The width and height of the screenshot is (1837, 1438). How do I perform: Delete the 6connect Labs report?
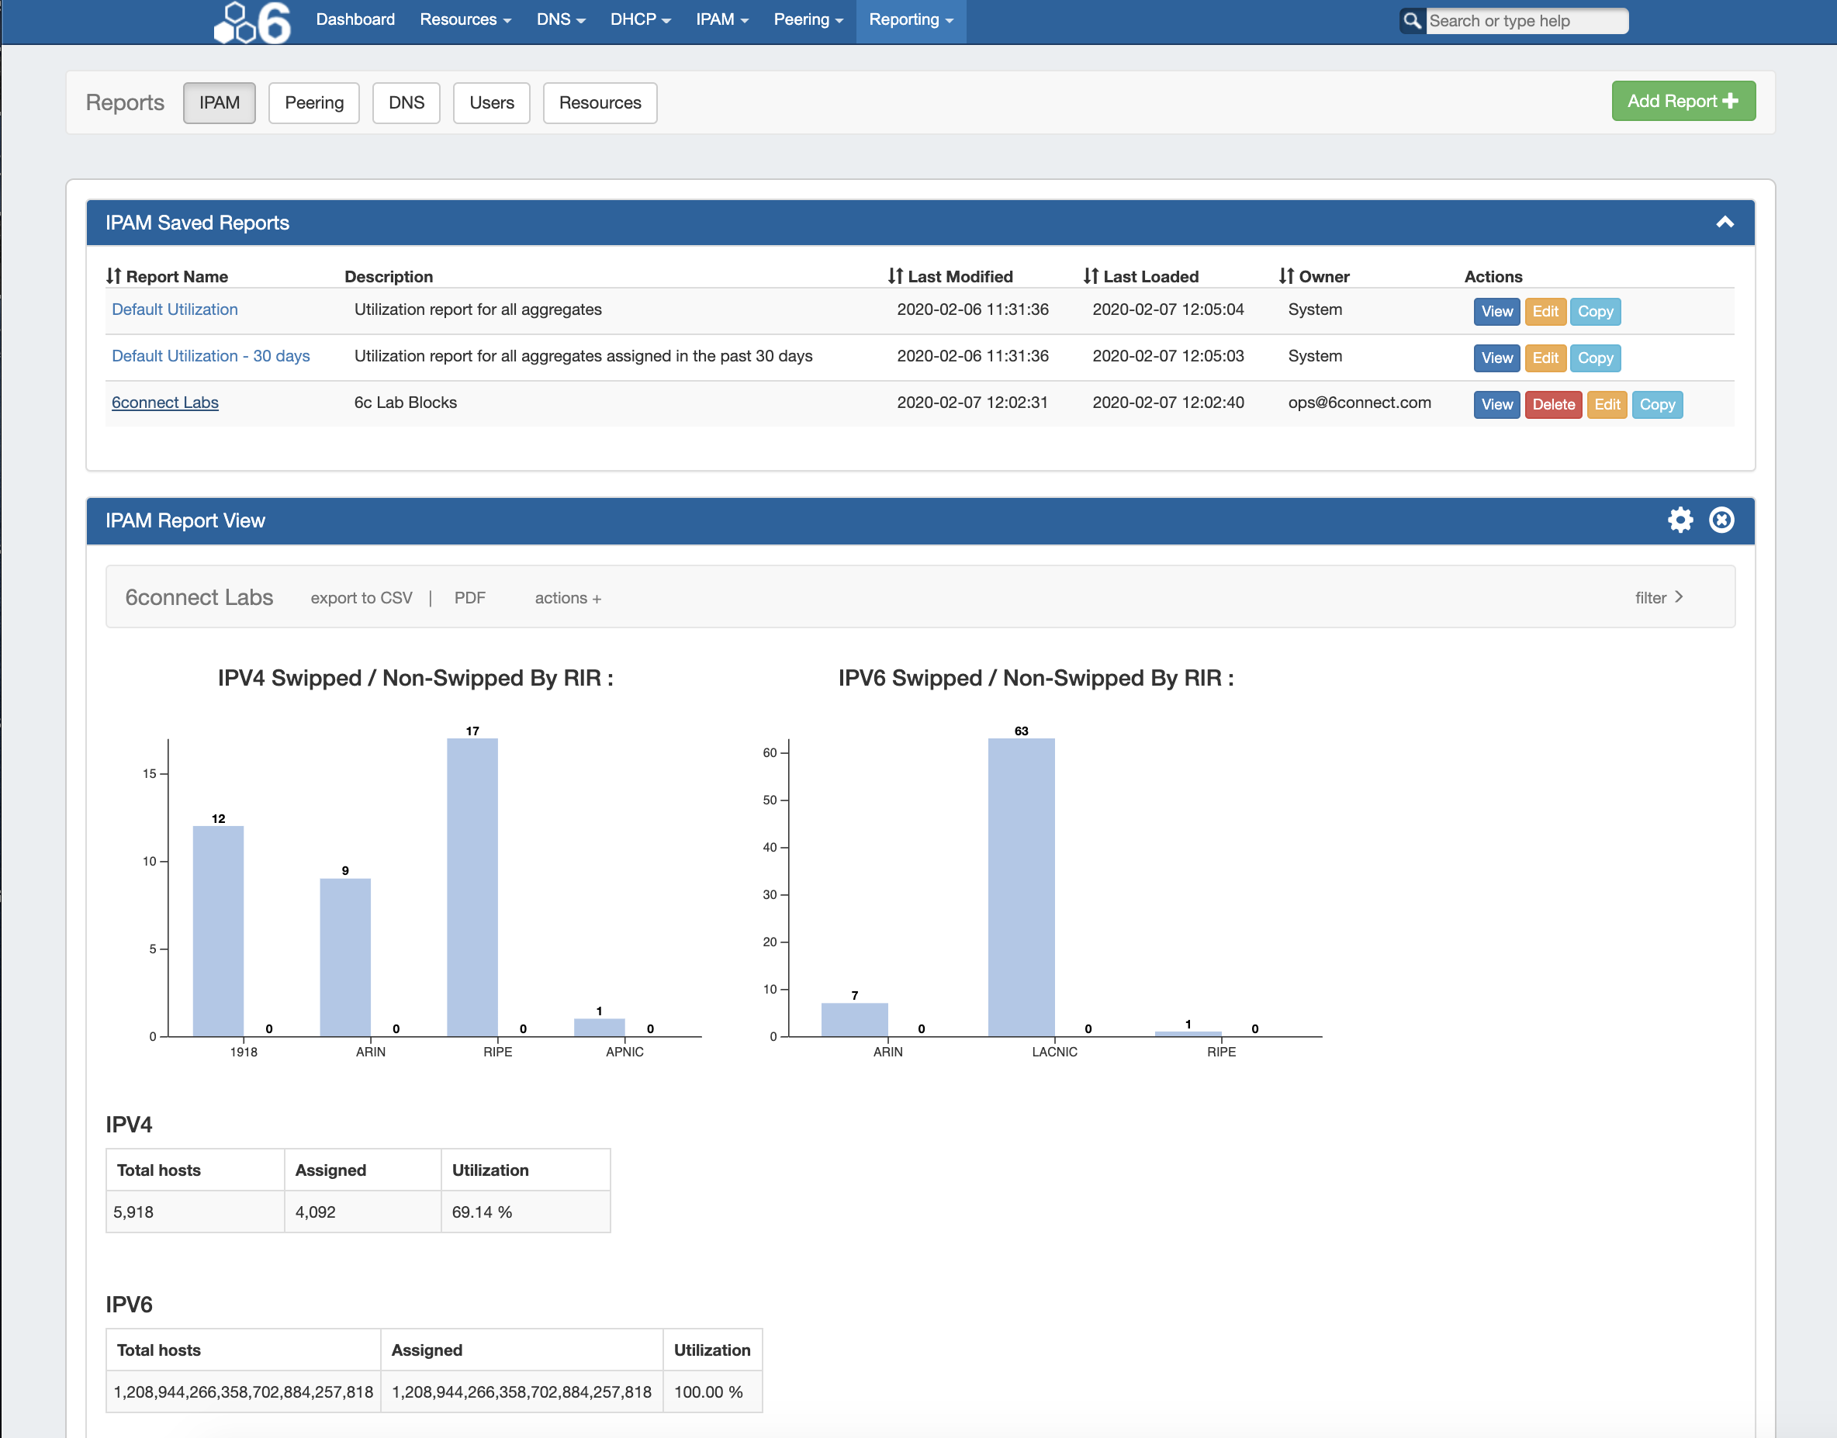click(x=1552, y=404)
